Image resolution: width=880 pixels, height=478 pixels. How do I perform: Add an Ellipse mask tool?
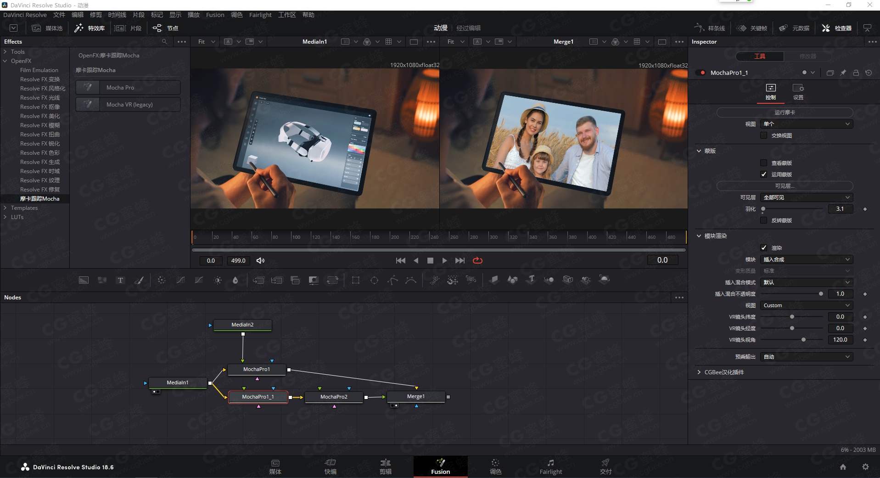pyautogui.click(x=374, y=280)
